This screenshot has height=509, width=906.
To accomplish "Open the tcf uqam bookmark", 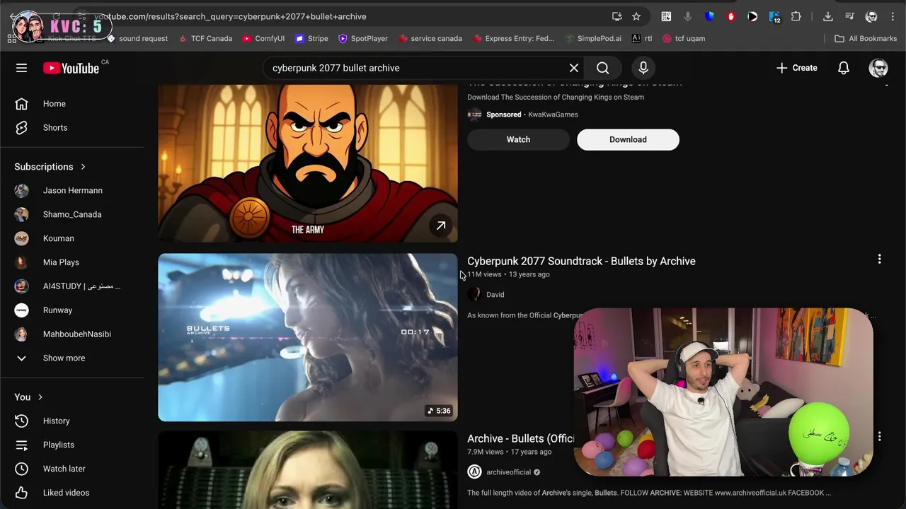I will (684, 39).
